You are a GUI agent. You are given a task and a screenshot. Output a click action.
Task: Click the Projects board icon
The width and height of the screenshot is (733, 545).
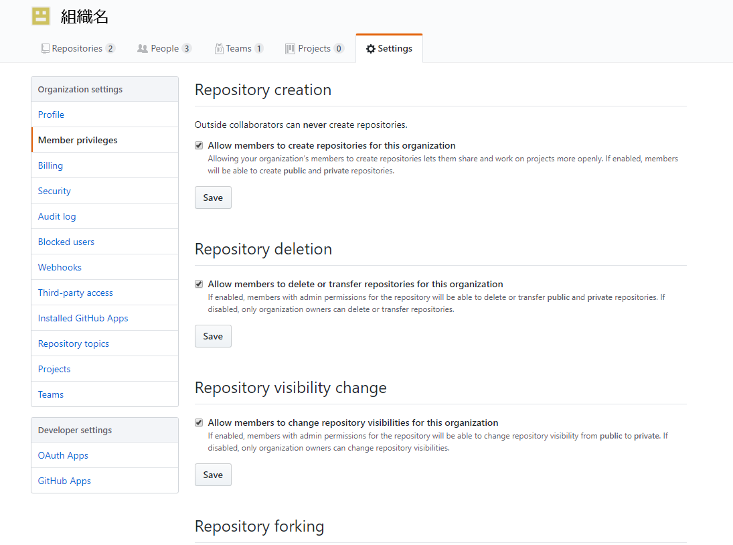pos(290,49)
